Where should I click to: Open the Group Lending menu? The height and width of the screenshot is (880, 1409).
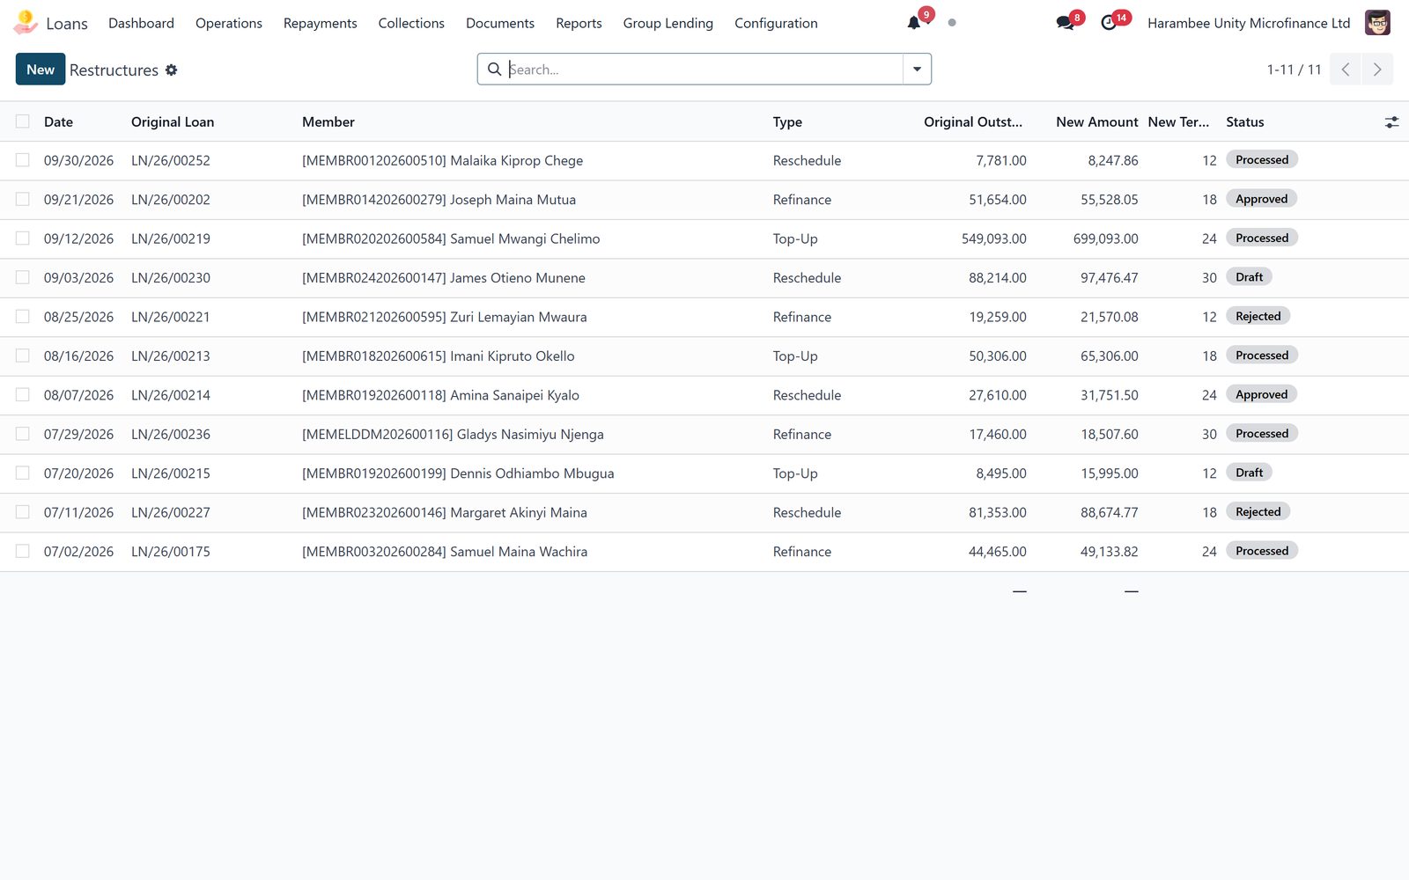(668, 23)
